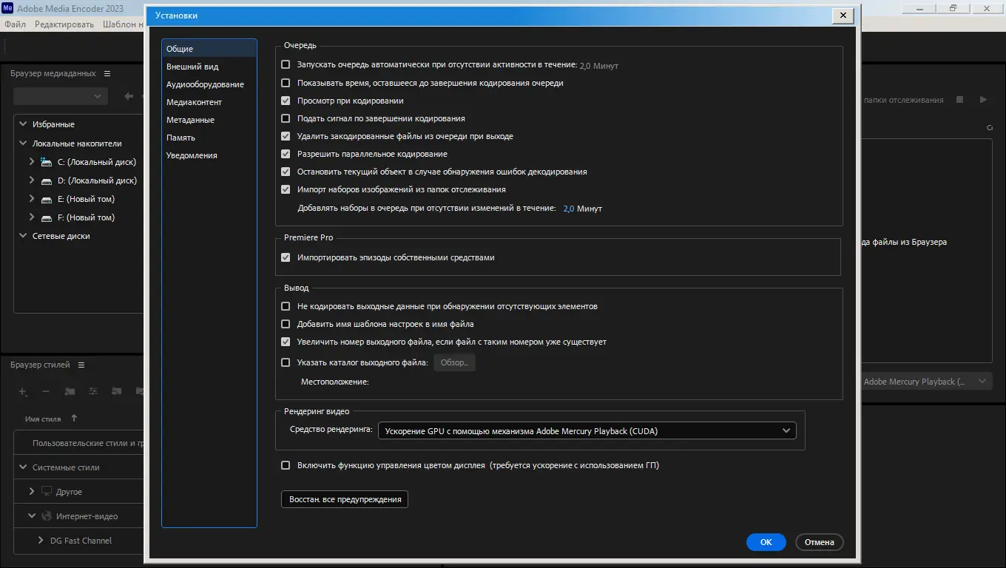1006x568 pixels.
Task: Switch to the Аудиооборудование category
Action: [x=209, y=84]
